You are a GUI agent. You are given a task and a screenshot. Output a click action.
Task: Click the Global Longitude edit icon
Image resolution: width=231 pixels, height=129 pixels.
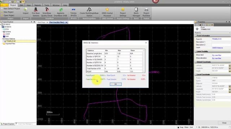(230, 68)
